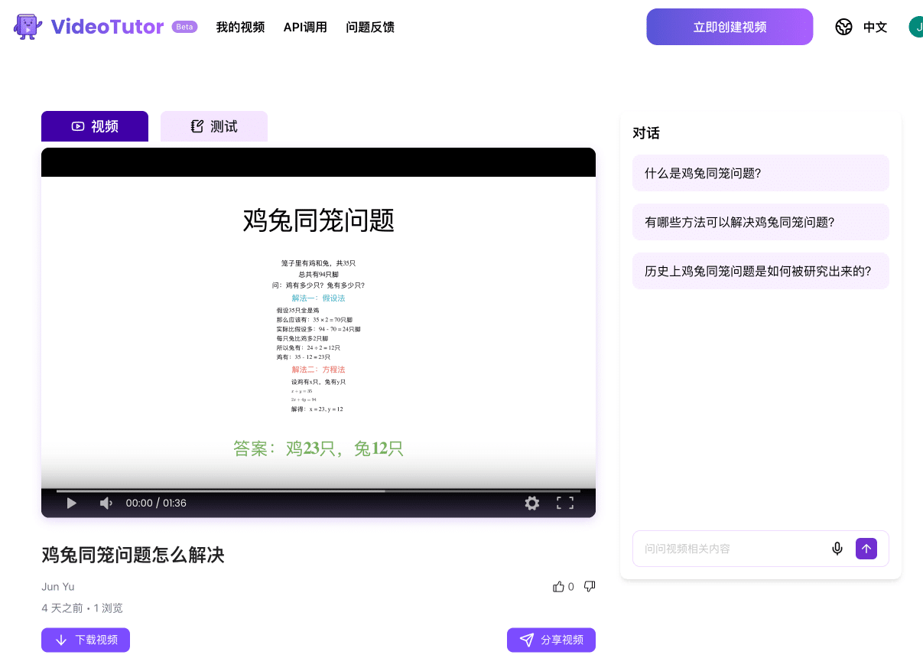Click the 分享视频 button
Image resolution: width=923 pixels, height=668 pixels.
[x=551, y=640]
